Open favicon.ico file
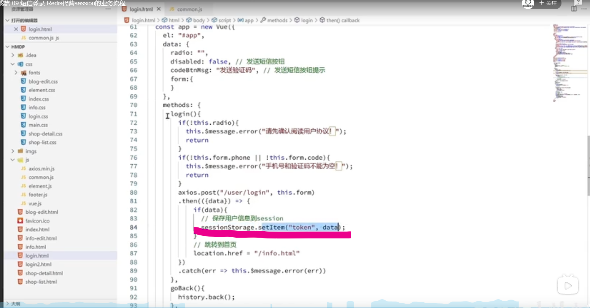 37,221
